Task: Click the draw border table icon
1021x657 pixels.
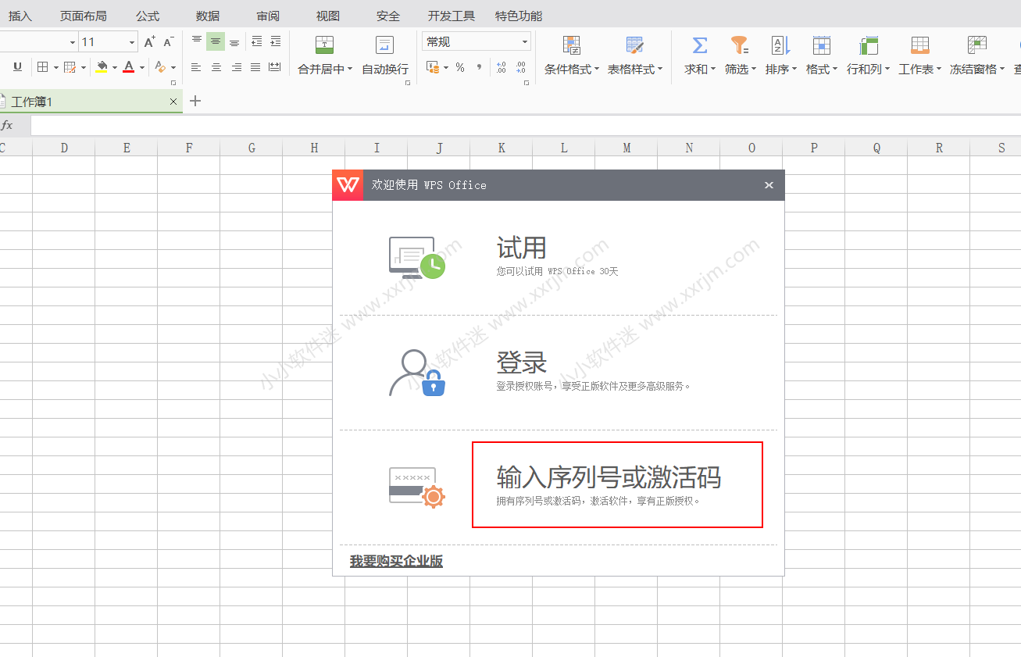Action: click(70, 68)
